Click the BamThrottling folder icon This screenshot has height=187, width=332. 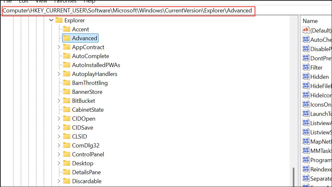67,83
